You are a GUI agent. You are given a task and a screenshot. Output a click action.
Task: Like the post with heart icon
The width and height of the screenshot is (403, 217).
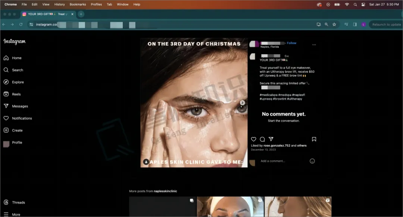(253, 139)
